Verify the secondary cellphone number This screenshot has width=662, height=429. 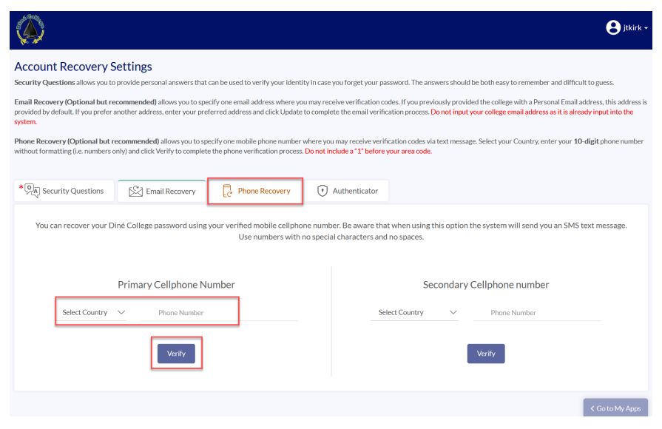(486, 354)
